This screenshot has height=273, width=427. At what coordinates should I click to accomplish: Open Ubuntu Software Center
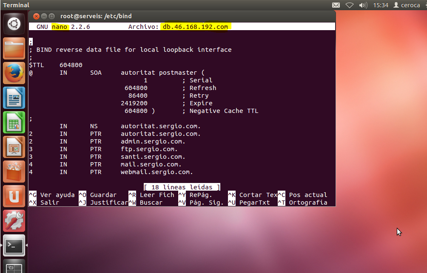[x=14, y=172]
